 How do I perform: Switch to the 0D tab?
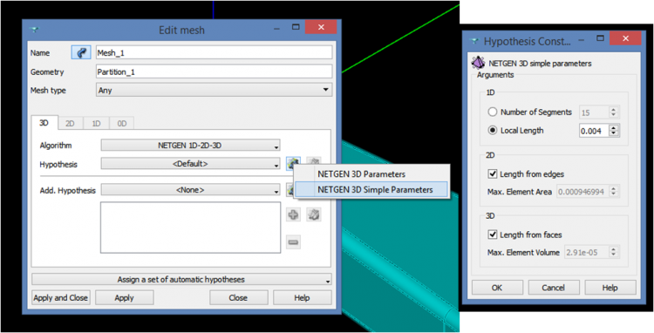[x=122, y=124]
